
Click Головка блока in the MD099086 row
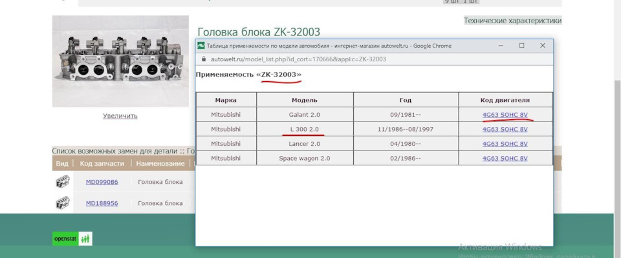pyautogui.click(x=160, y=182)
